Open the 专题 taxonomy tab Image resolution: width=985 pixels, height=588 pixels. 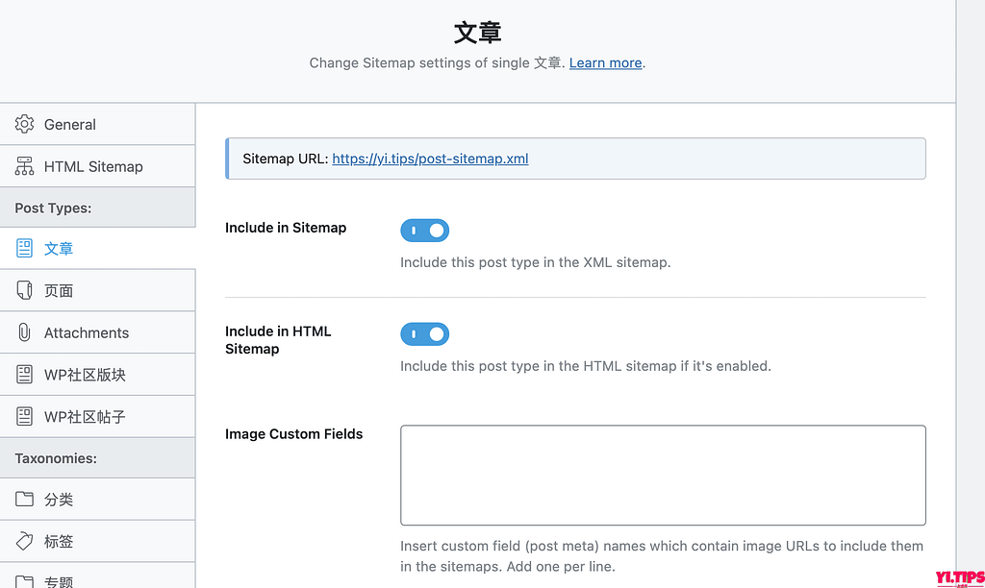pyautogui.click(x=59, y=580)
